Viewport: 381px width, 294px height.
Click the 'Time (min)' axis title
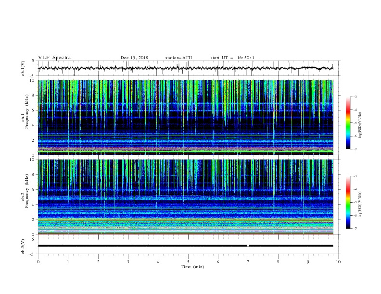(192, 267)
